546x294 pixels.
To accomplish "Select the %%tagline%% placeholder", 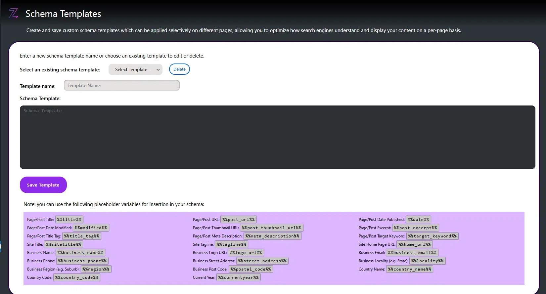I will [231, 244].
